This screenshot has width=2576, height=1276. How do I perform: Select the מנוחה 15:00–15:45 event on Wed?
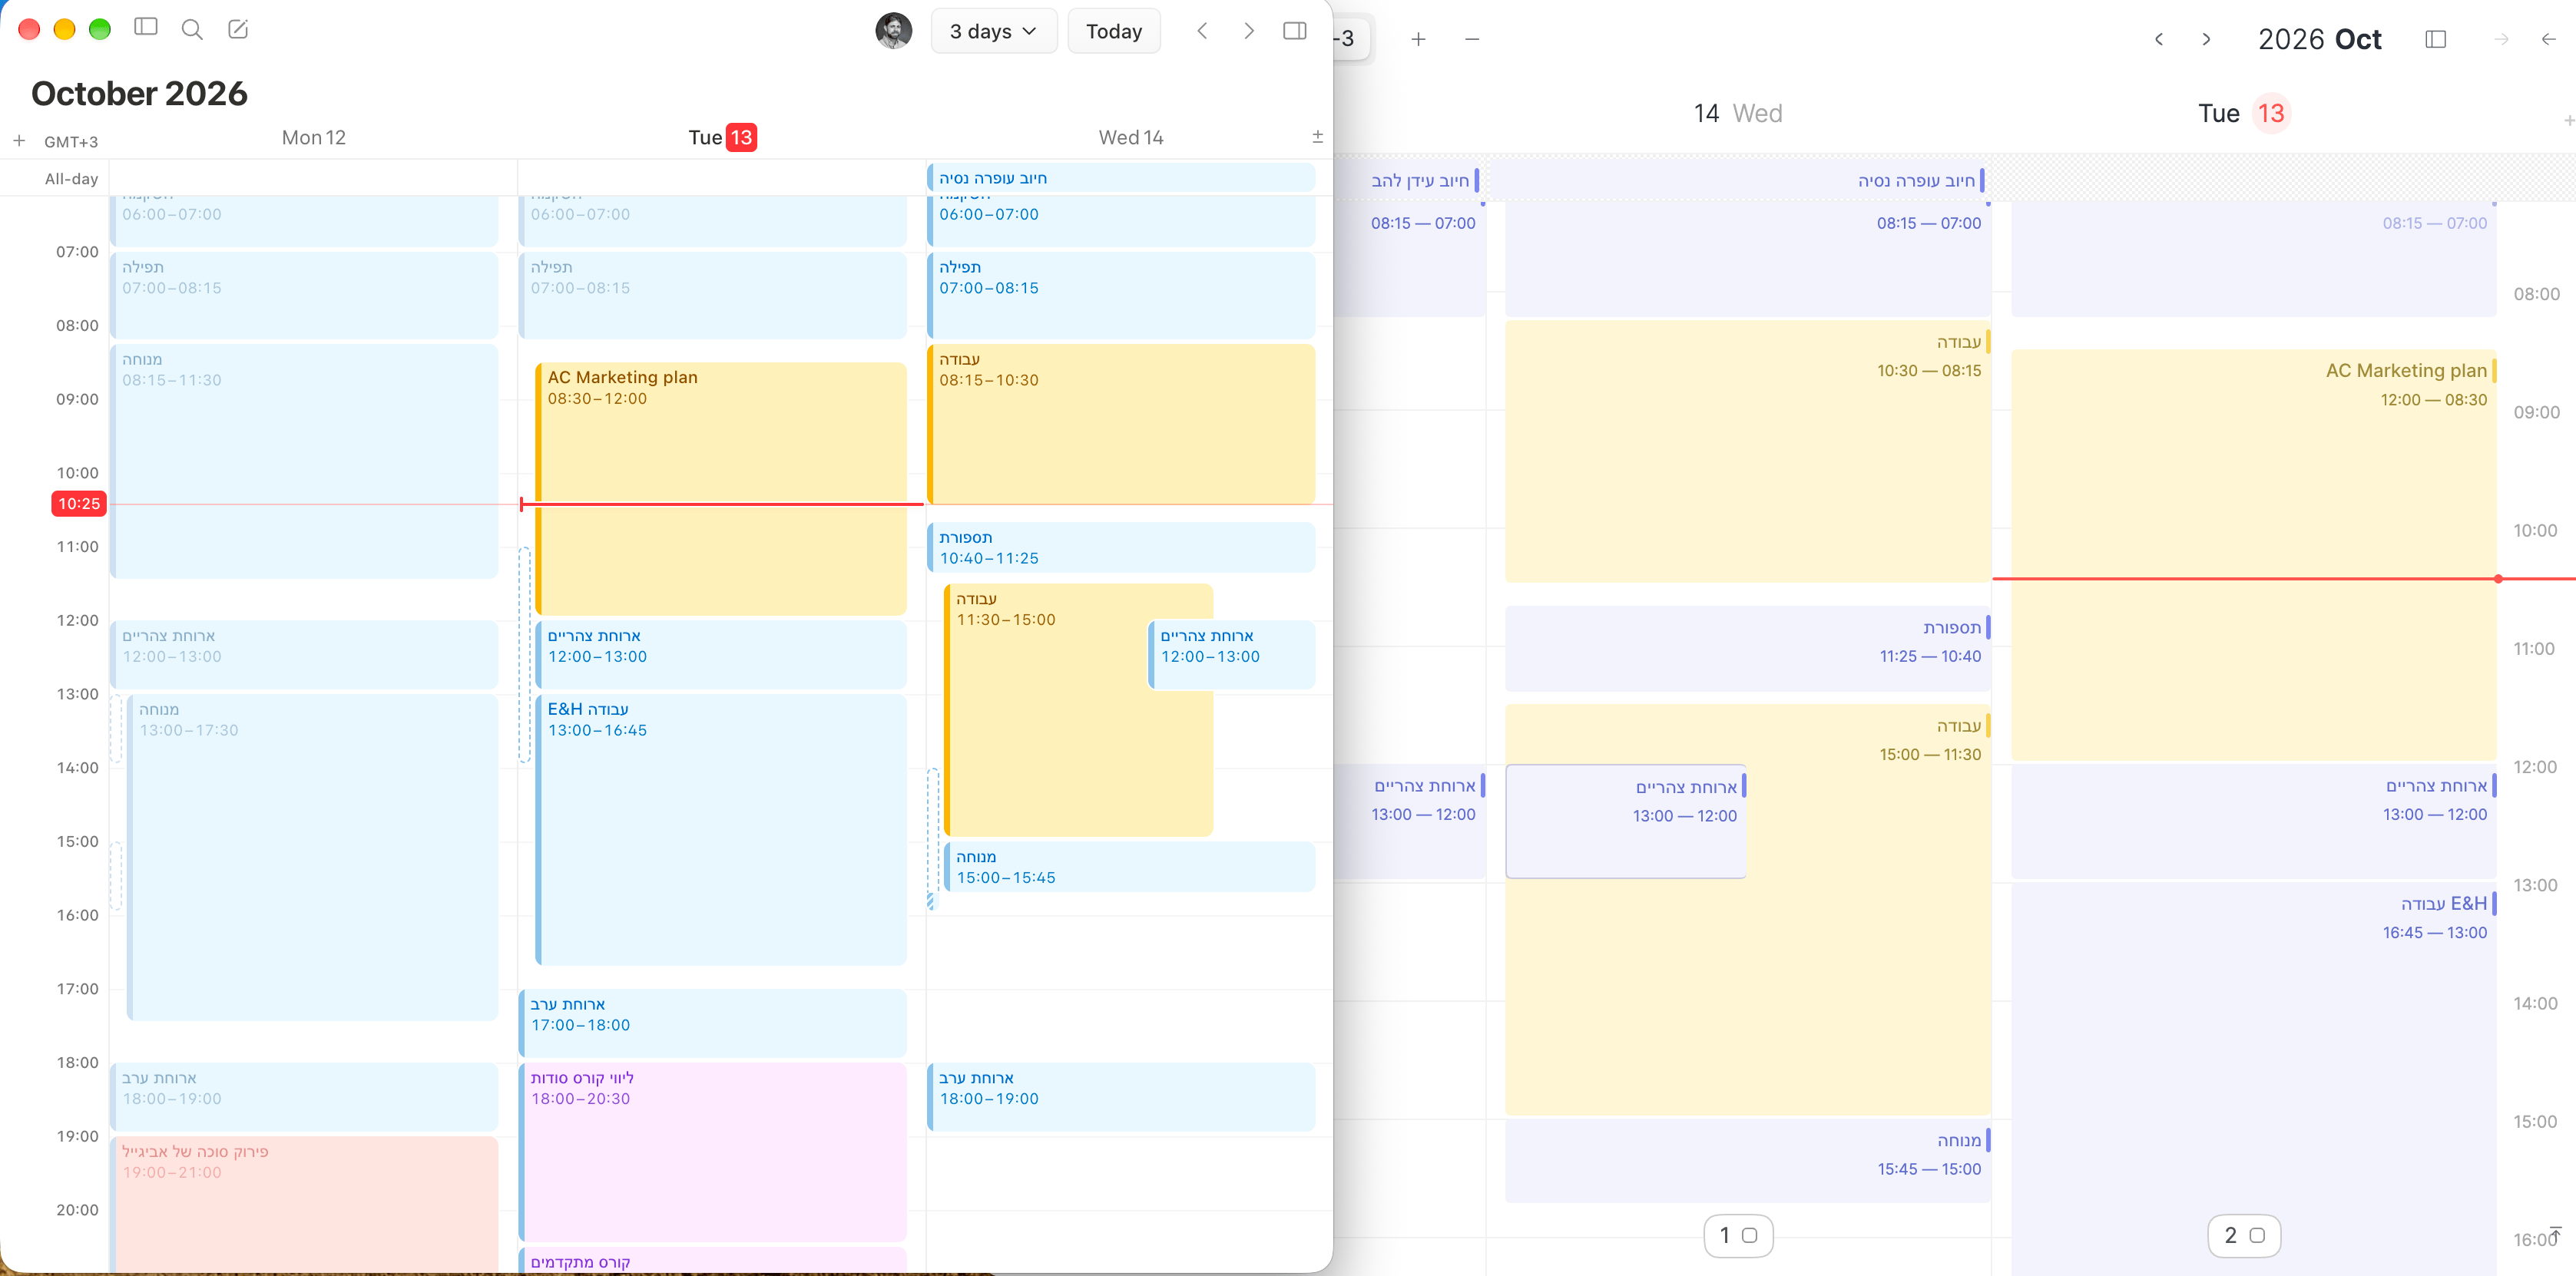[1129, 867]
